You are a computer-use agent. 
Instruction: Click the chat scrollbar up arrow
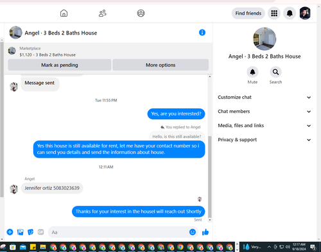(210, 76)
